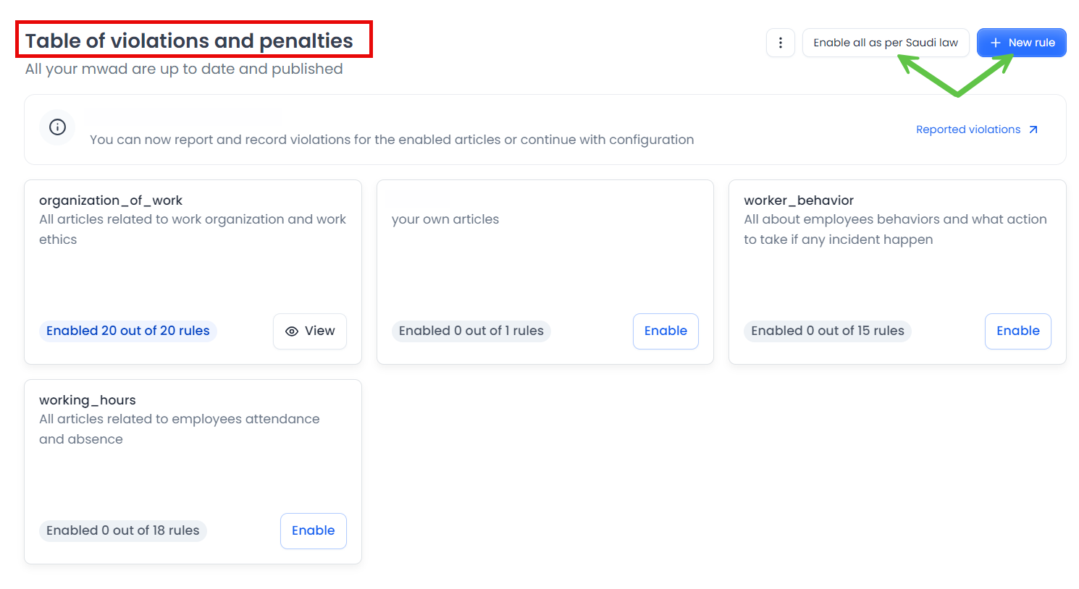Screen dimensions: 1079x589
Task: Click Enabled 0 out of 1 rules badge
Action: 471,331
